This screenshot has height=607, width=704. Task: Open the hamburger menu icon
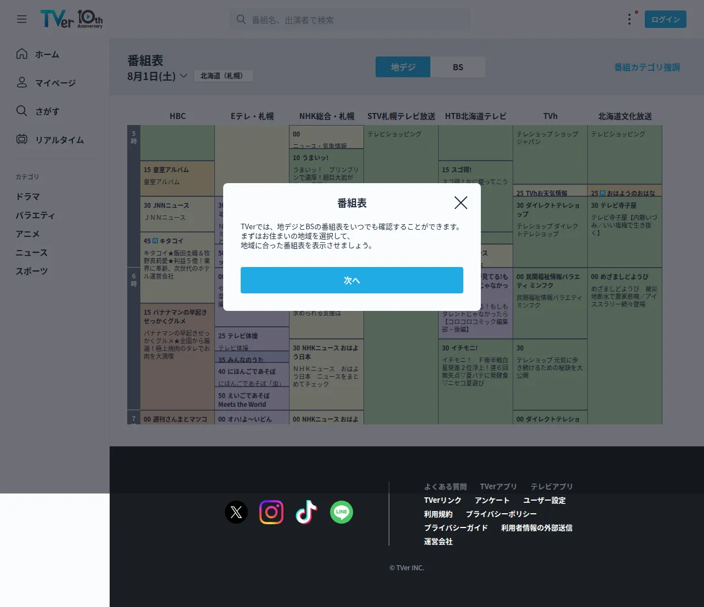click(21, 19)
